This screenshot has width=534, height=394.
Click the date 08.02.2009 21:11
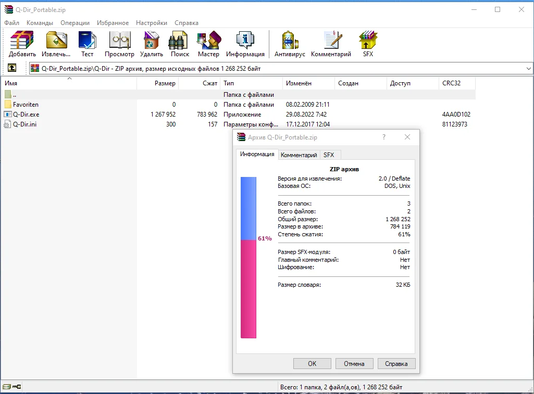pyautogui.click(x=307, y=105)
